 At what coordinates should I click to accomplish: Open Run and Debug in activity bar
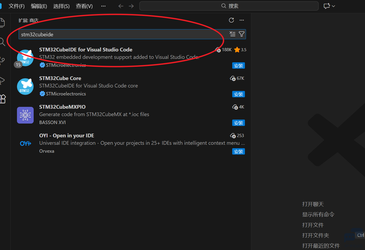pyautogui.click(x=2, y=80)
